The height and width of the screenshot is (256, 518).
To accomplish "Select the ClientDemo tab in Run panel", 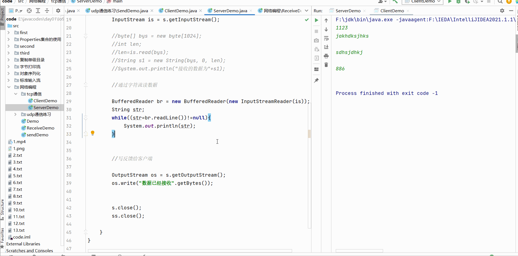I will pos(392,11).
